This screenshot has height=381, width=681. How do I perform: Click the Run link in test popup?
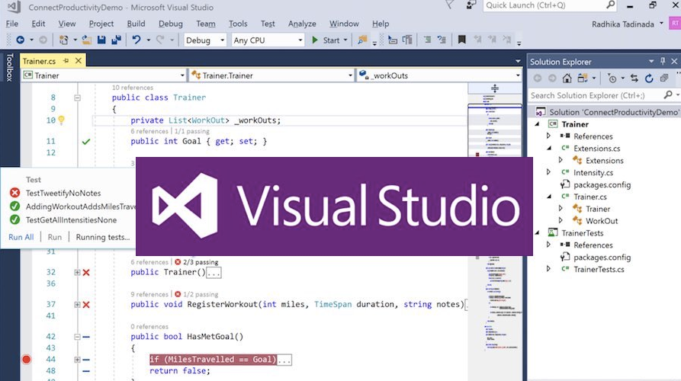(55, 237)
